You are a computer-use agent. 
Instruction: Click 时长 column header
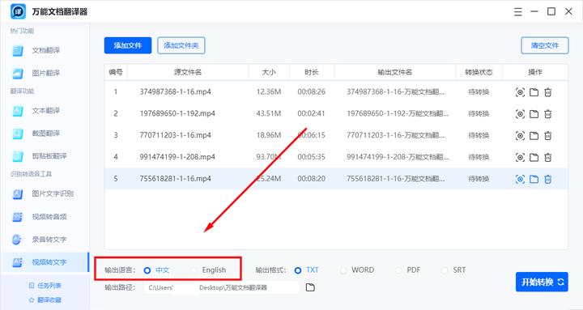(x=312, y=72)
